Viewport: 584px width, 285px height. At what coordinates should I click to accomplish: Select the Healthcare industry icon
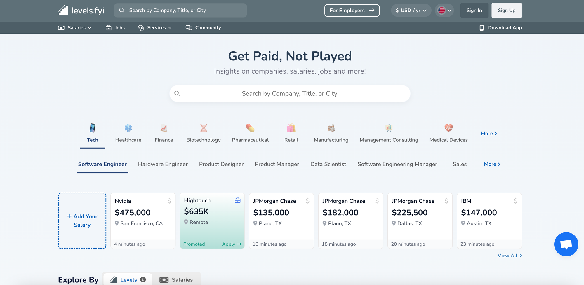click(128, 128)
